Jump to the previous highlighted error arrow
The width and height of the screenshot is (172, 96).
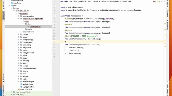click(162, 2)
